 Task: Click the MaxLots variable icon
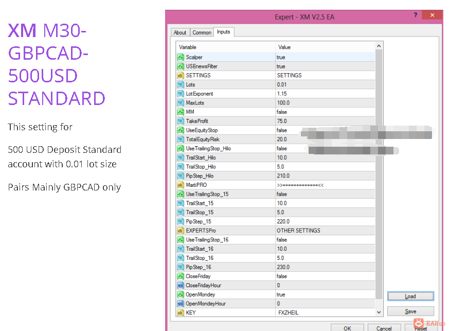(180, 103)
